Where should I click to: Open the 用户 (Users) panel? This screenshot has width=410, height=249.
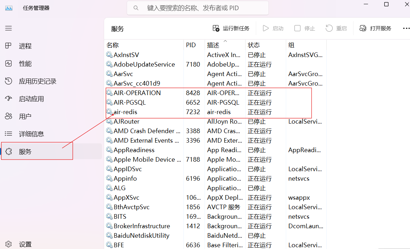pyautogui.click(x=8, y=116)
